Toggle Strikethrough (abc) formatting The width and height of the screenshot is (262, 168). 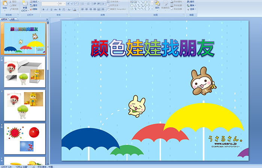pyautogui.click(x=55, y=9)
